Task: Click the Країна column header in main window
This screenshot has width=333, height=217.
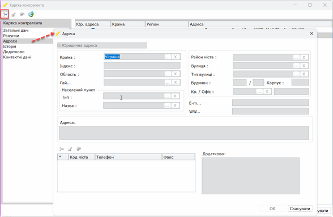Action: point(128,24)
